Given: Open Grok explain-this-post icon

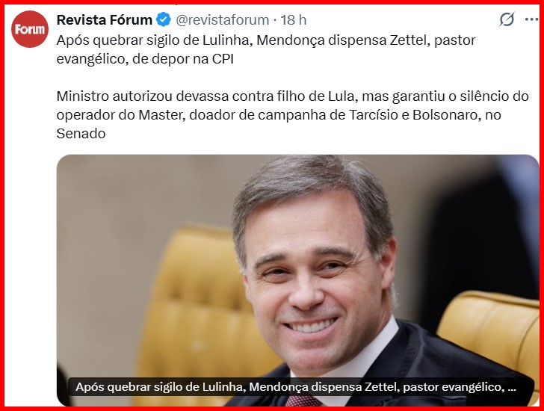Looking at the screenshot, I should [507, 19].
